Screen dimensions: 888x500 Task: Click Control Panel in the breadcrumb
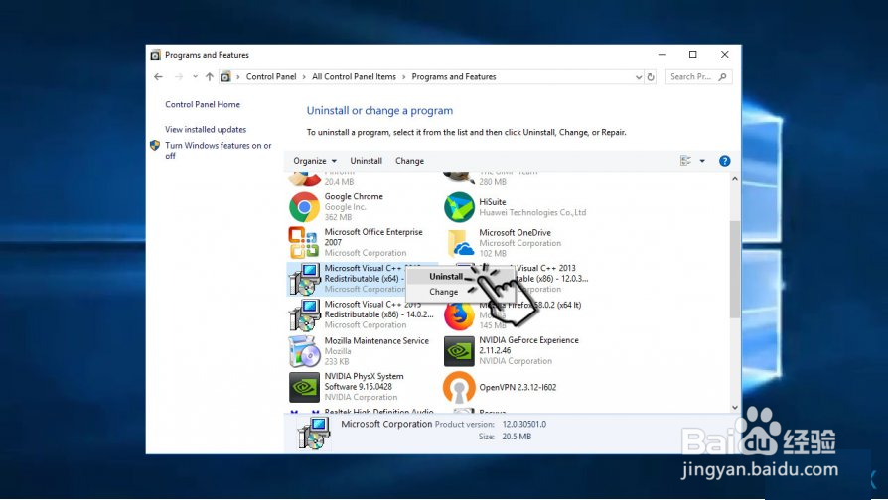tap(271, 77)
